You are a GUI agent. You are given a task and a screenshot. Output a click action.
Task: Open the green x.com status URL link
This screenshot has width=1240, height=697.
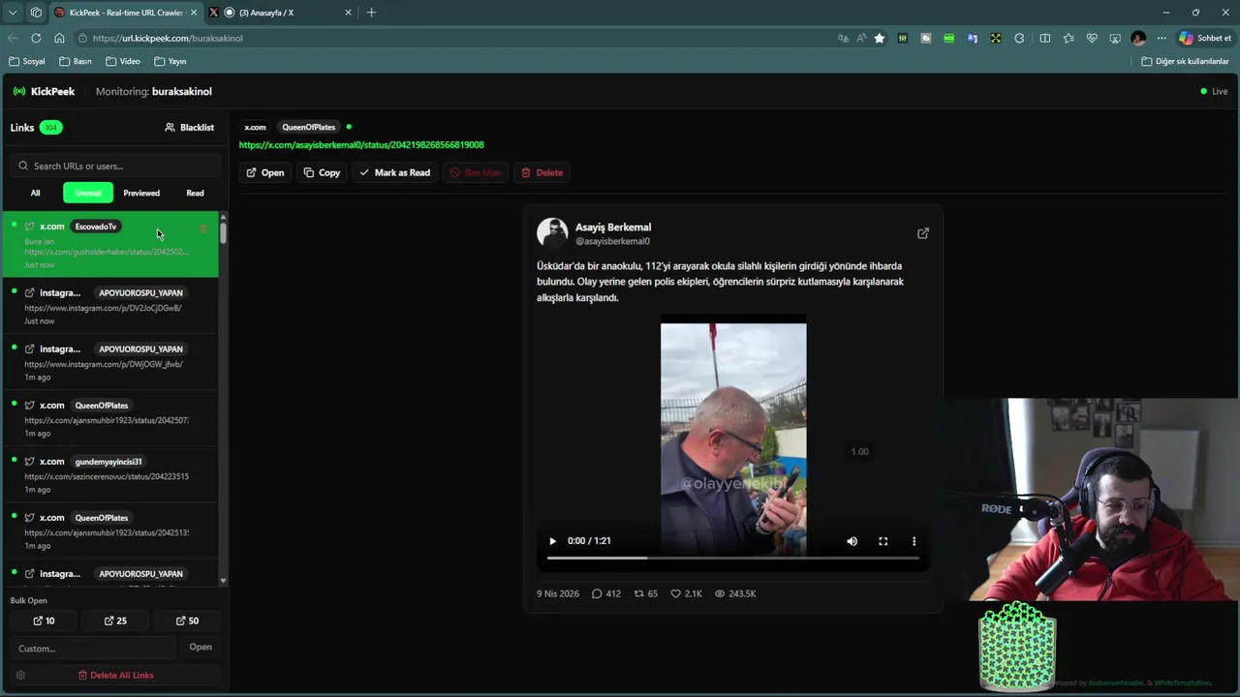click(x=361, y=145)
